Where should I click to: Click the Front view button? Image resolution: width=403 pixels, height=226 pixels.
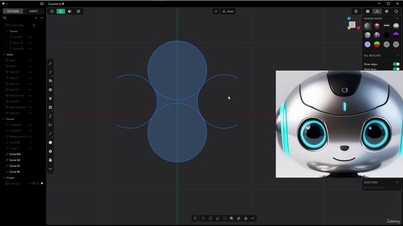click(x=228, y=11)
